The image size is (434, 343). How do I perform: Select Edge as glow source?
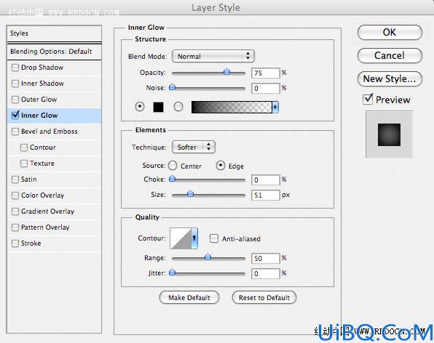[221, 166]
